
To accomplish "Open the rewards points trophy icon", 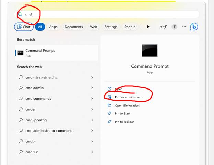I will pyautogui.click(x=163, y=27).
